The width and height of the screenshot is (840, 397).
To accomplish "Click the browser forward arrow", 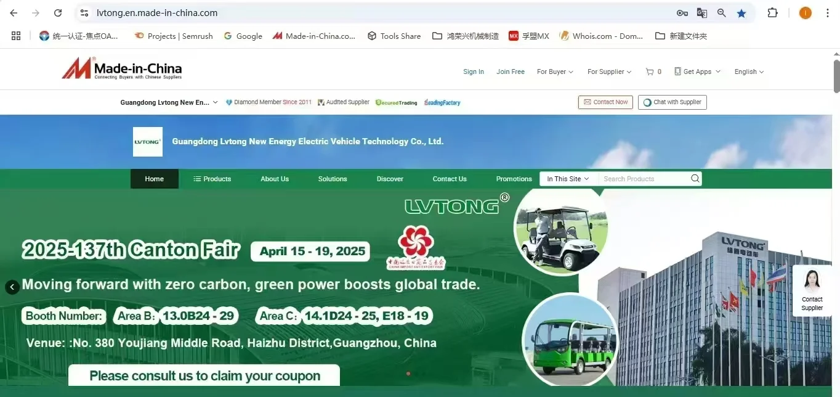I will pos(36,13).
